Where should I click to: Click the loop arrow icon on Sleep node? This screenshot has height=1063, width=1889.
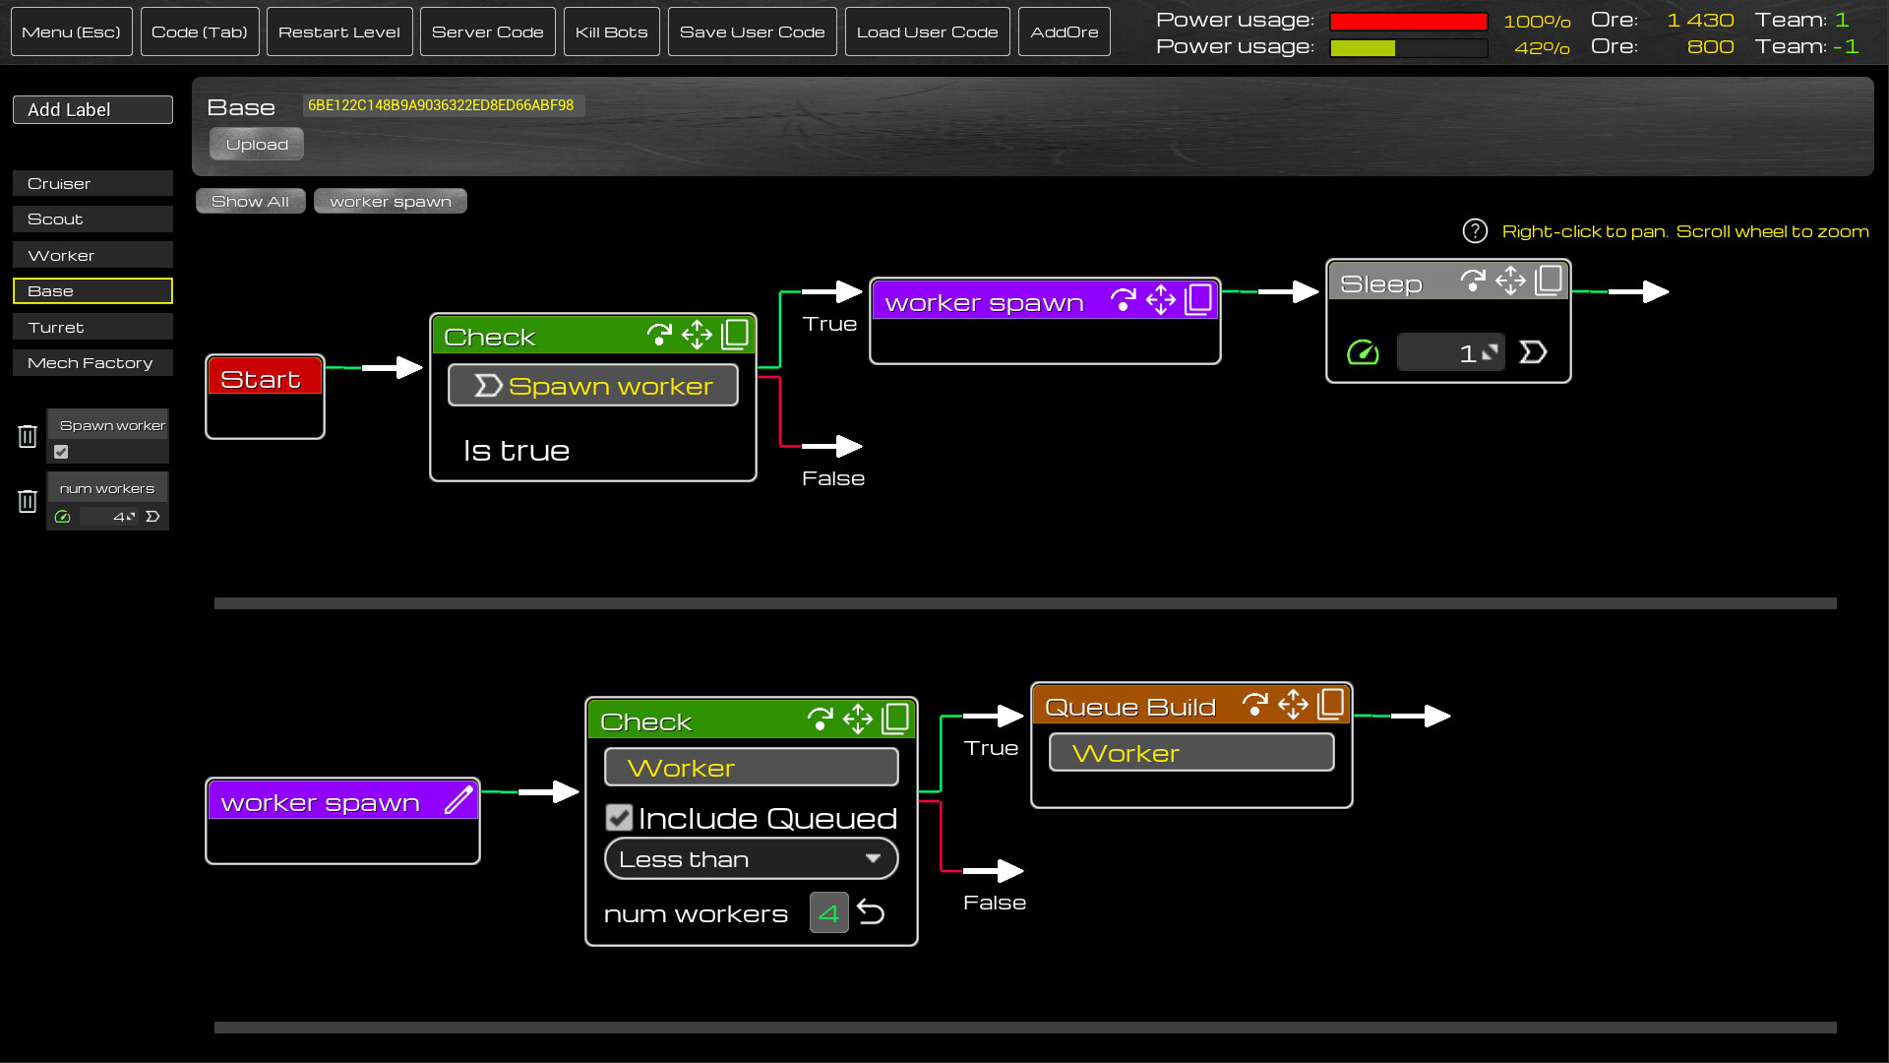pos(1472,281)
